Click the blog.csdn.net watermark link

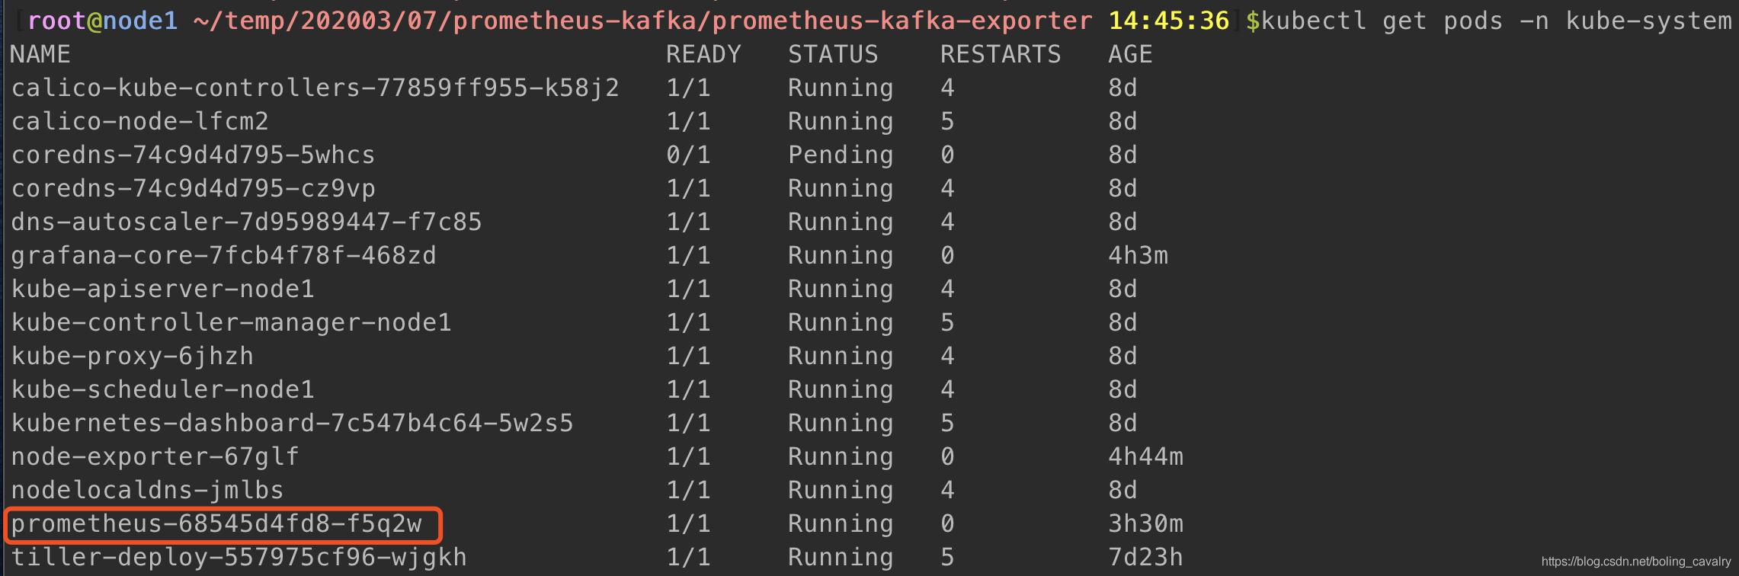tap(1636, 562)
